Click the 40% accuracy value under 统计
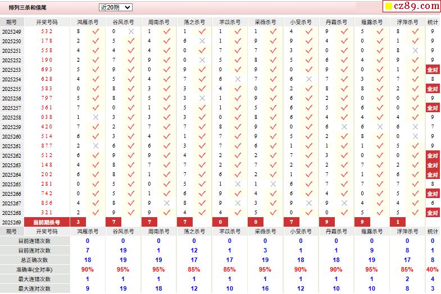The height and width of the screenshot is (294, 441). [432, 269]
